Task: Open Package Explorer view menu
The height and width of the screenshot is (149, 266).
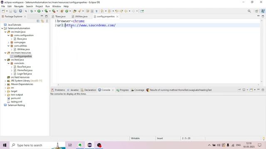Action: click(x=47, y=21)
